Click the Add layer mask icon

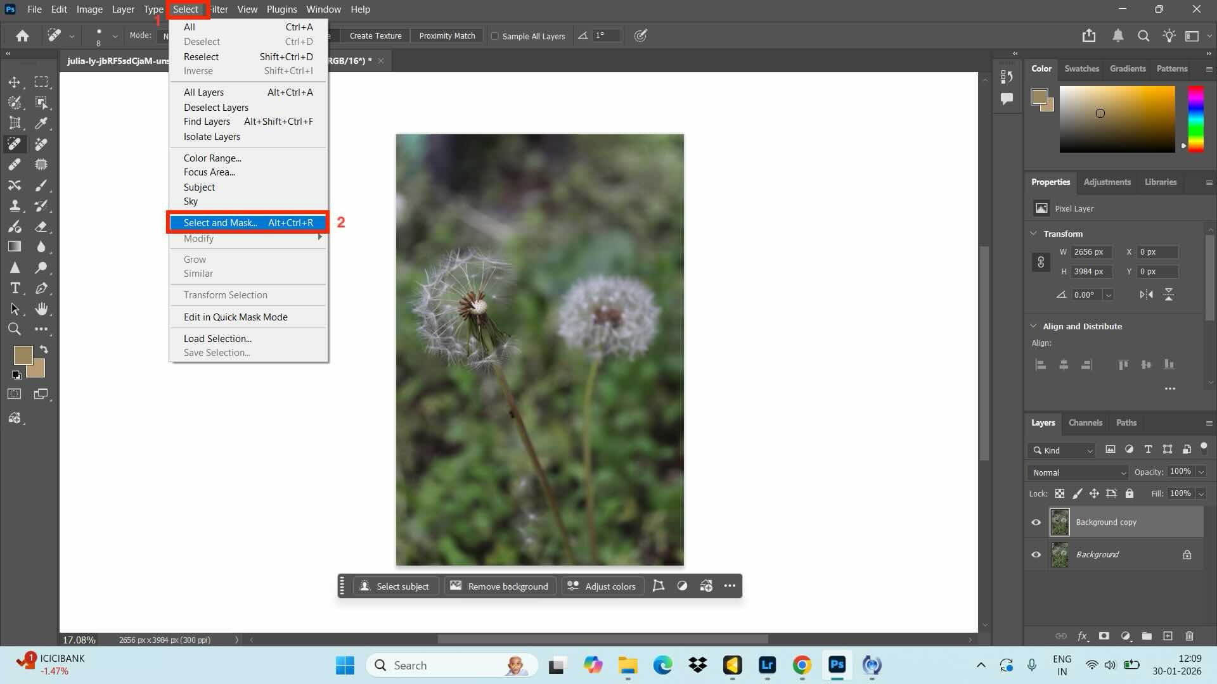[1104, 636]
